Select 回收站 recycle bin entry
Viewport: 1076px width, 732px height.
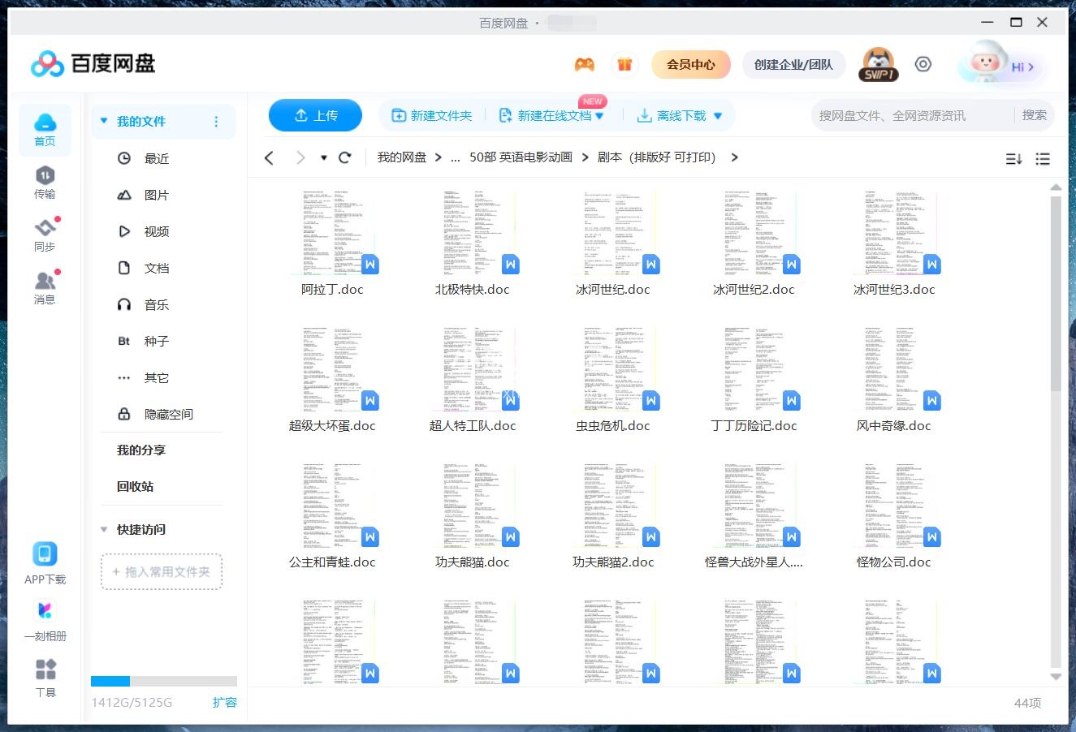click(135, 486)
